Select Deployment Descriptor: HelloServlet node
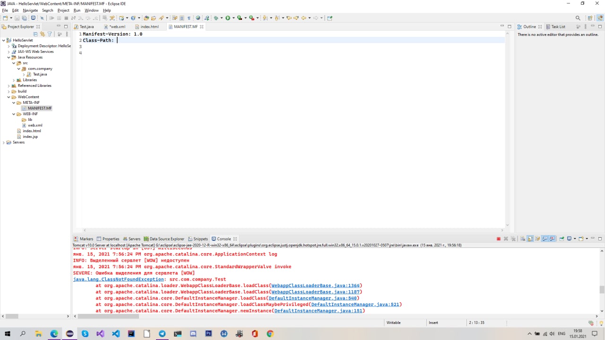 coord(41,46)
